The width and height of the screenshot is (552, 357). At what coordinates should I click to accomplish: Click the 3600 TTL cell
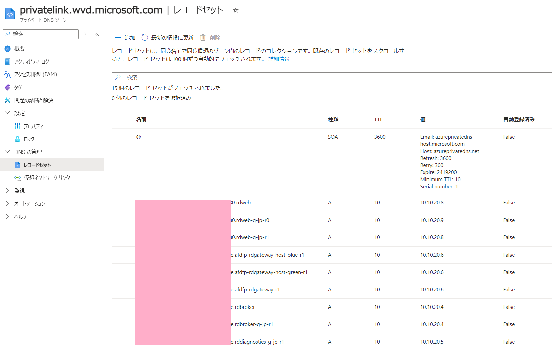point(380,137)
